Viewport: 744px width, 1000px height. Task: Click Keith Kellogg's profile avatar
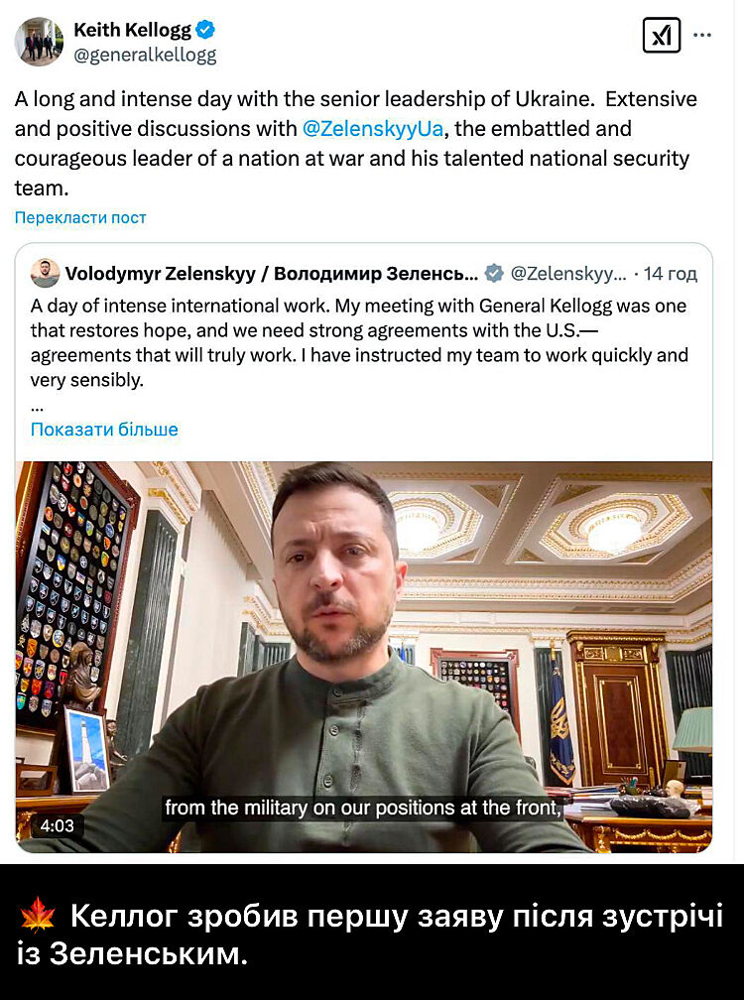coord(39,41)
